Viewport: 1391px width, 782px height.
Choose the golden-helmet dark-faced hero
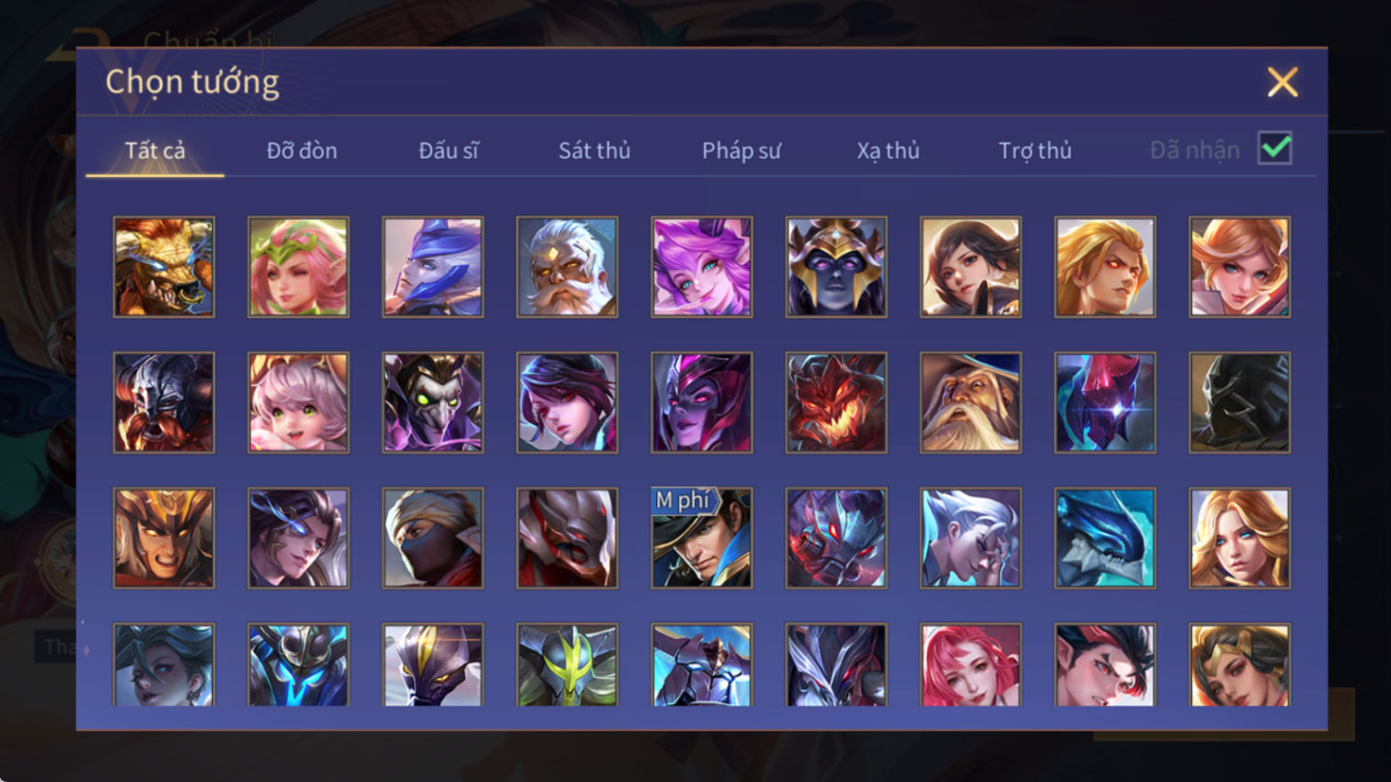(835, 267)
